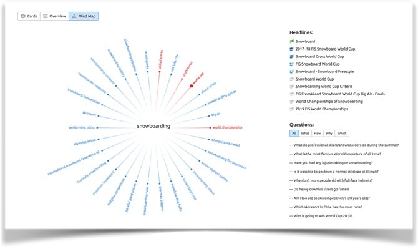This screenshot has width=418, height=249.
Task: Open the Snowboard - Snowboard Freestyle headline
Action: pos(324,71)
